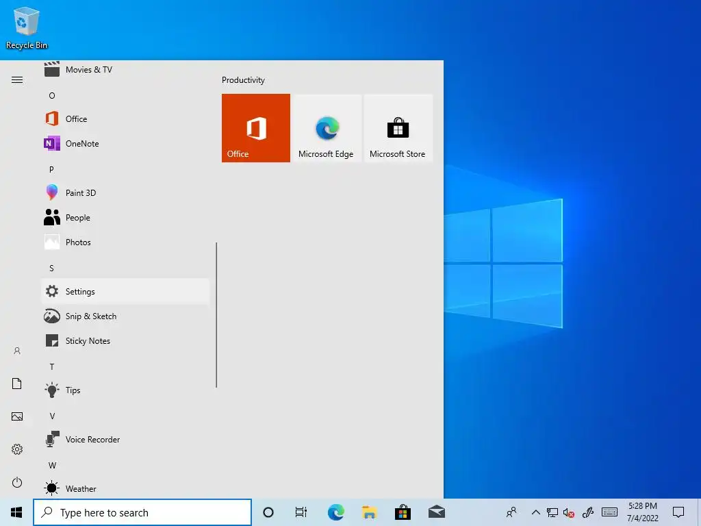Jump to letter V section header
701x526 pixels.
point(52,416)
